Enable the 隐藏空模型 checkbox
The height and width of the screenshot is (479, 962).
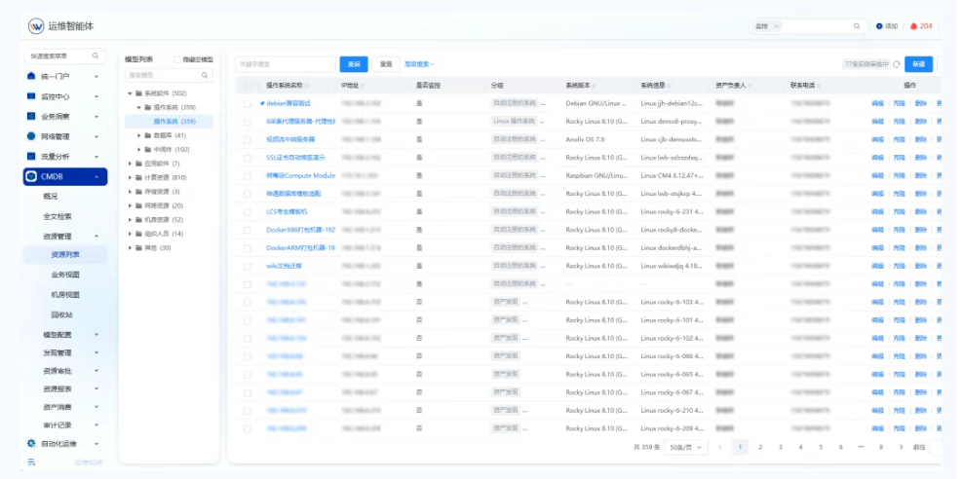point(177,59)
